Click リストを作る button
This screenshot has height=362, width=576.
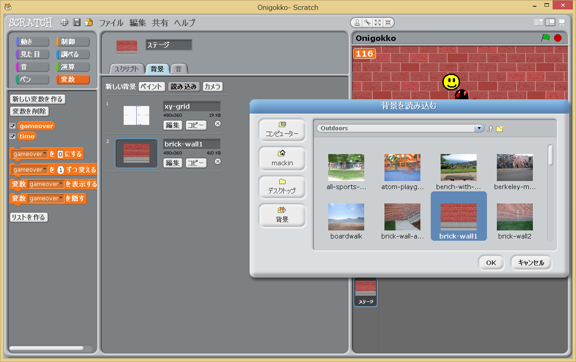[x=29, y=217]
